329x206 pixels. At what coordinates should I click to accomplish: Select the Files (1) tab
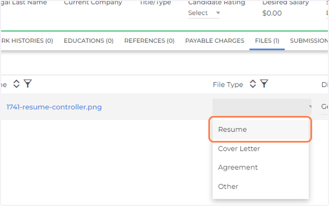pos(267,41)
